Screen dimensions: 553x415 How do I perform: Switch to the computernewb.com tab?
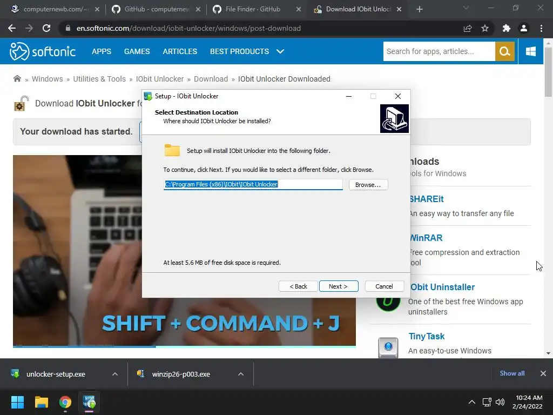tap(55, 9)
